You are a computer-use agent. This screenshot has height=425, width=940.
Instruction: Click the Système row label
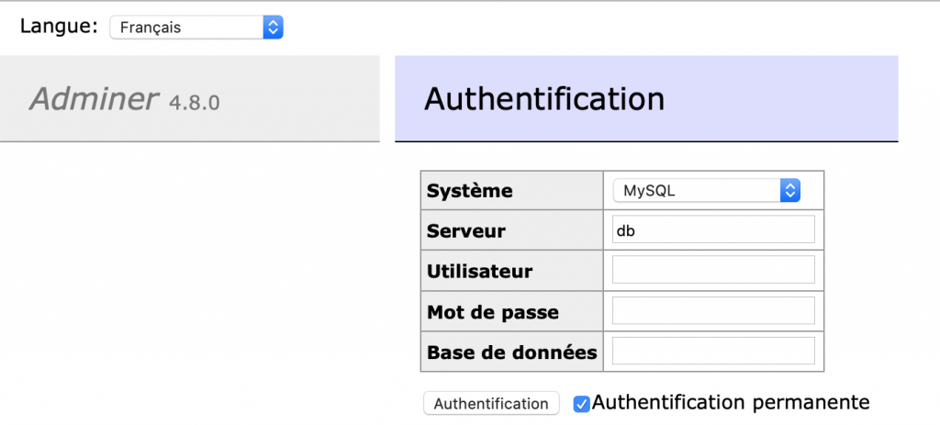(x=470, y=191)
